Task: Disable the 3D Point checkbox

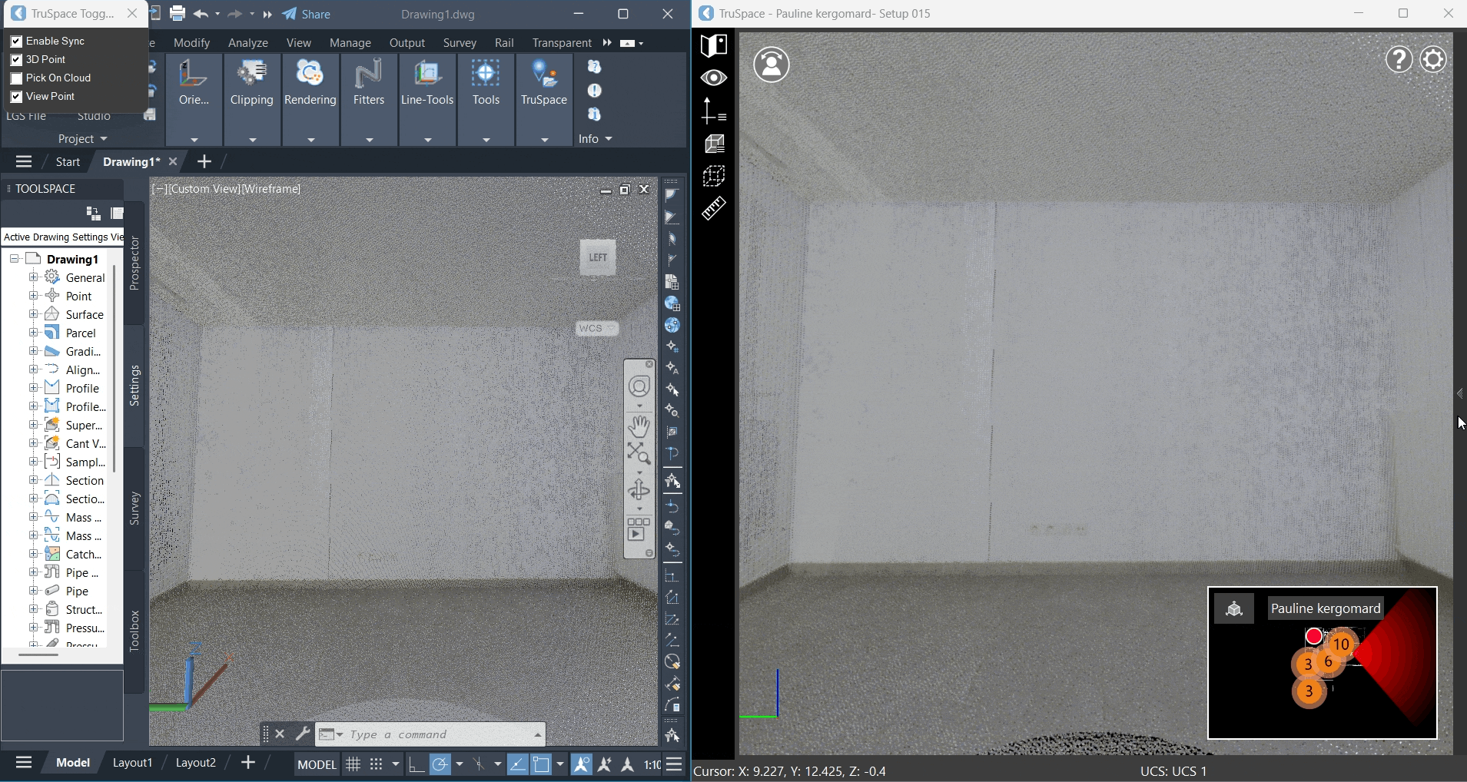Action: tap(16, 59)
